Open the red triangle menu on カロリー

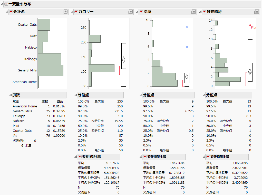[x=76, y=12]
